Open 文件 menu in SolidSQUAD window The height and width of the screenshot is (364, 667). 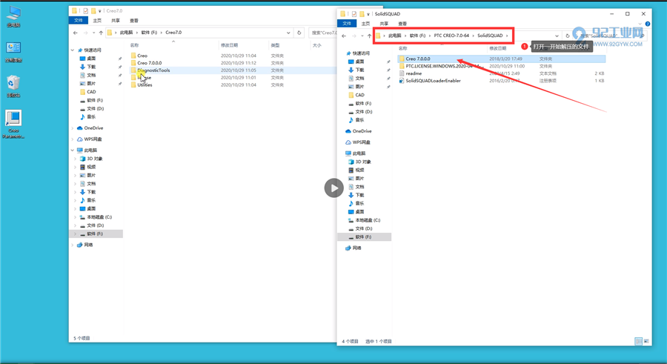(x=347, y=24)
